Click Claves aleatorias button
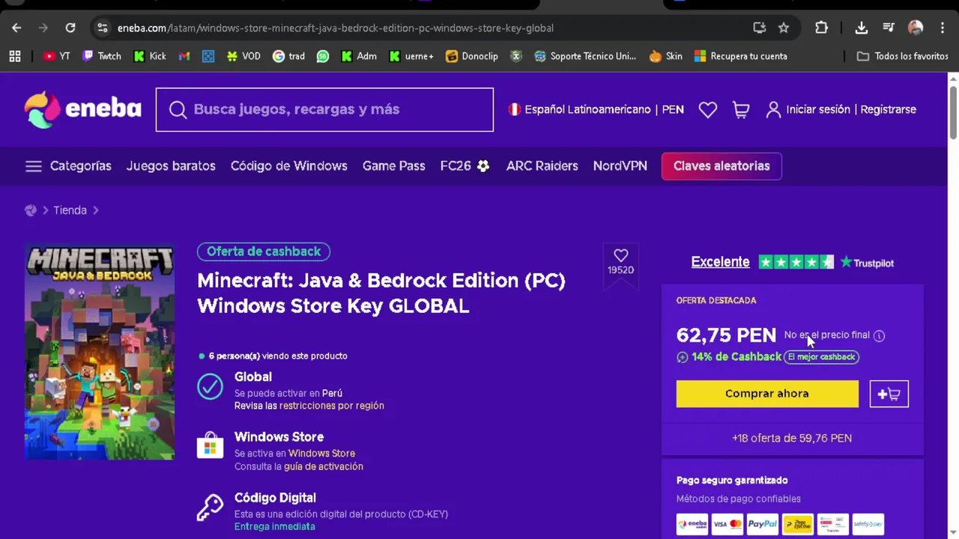Screen dimensions: 959x539 pos(721,166)
